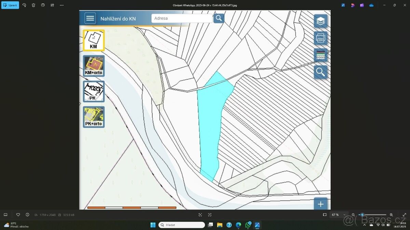Open the three-dot more options menu

click(x=61, y=5)
